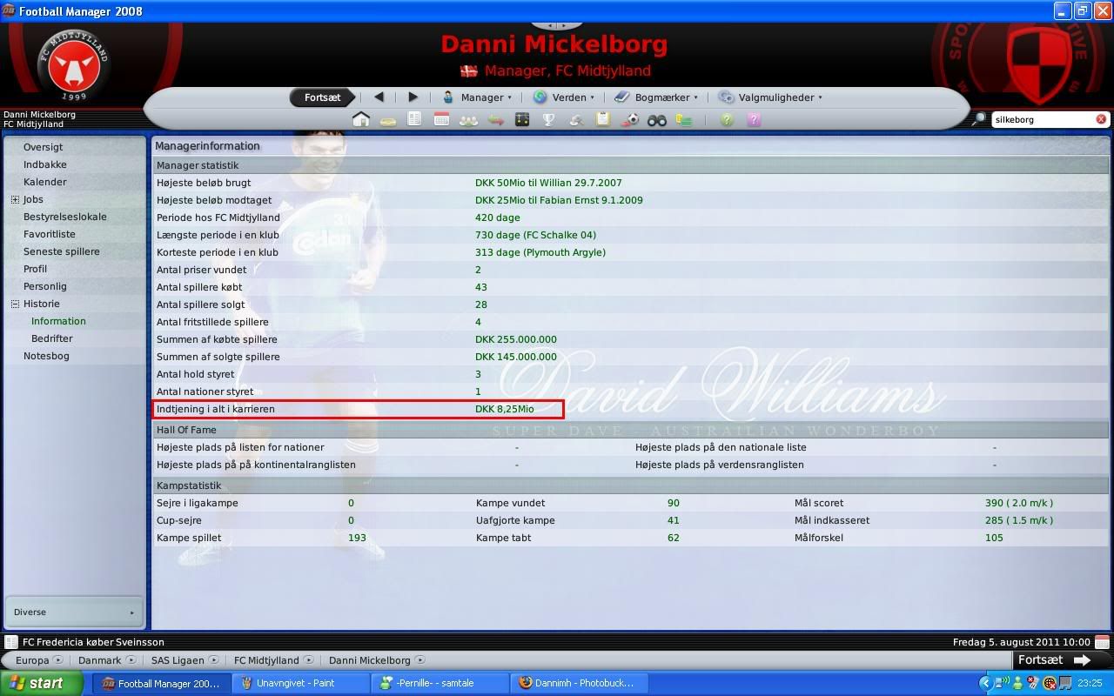Open Notesbog in the sidebar
The image size is (1114, 696).
(46, 356)
